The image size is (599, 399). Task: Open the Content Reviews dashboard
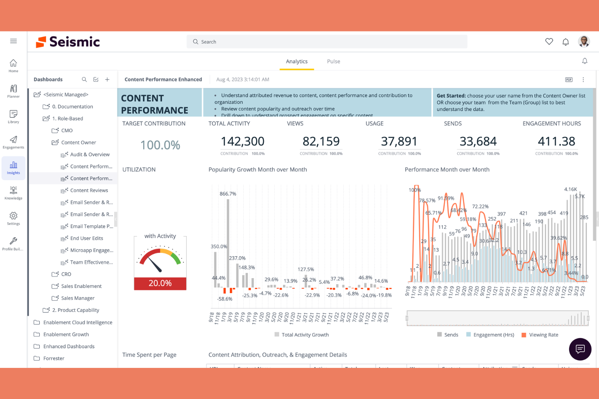coord(85,190)
